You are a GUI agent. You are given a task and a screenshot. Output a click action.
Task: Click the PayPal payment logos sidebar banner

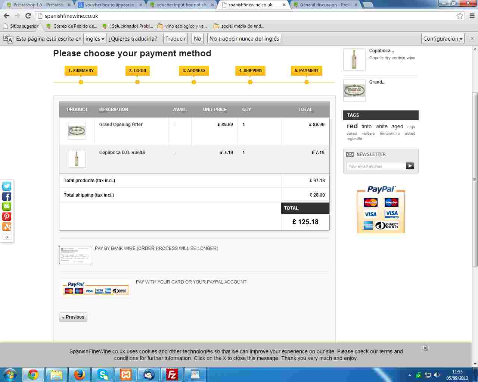[381, 210]
